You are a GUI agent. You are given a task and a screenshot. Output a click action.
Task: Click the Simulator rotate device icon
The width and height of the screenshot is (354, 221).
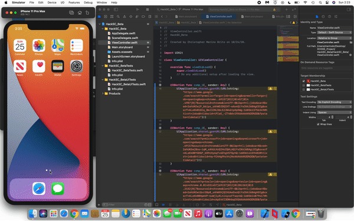(x=87, y=12)
